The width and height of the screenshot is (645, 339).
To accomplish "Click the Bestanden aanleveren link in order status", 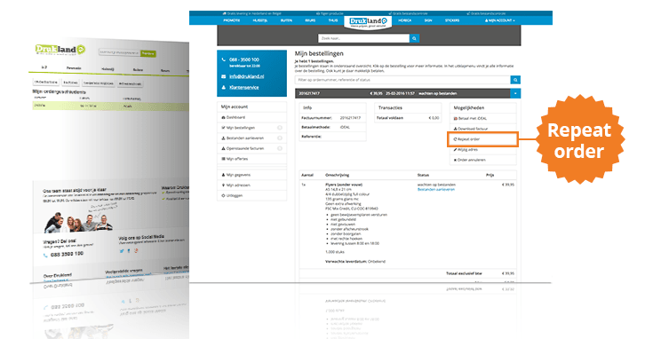I will (436, 189).
